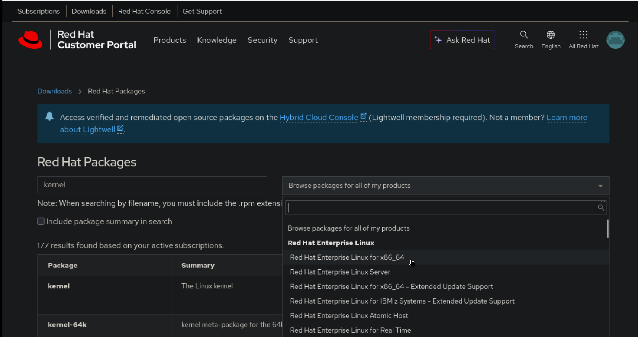Click the Red Hat Enterprise Linux group heading

click(331, 243)
